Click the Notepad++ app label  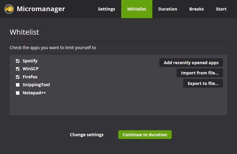click(x=34, y=93)
